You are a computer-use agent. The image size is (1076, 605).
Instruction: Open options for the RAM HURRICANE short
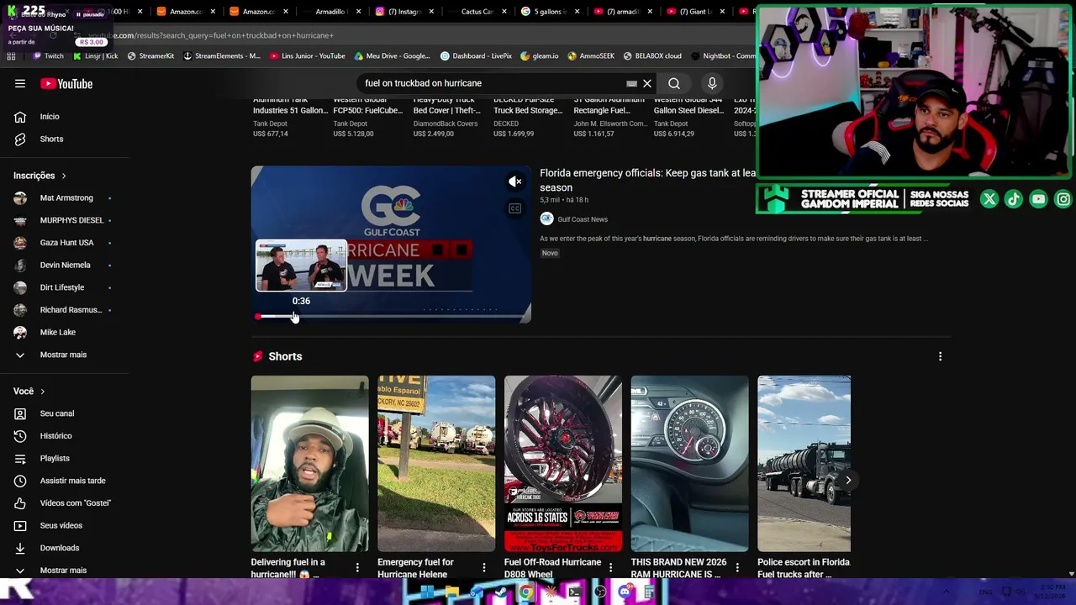tap(736, 568)
